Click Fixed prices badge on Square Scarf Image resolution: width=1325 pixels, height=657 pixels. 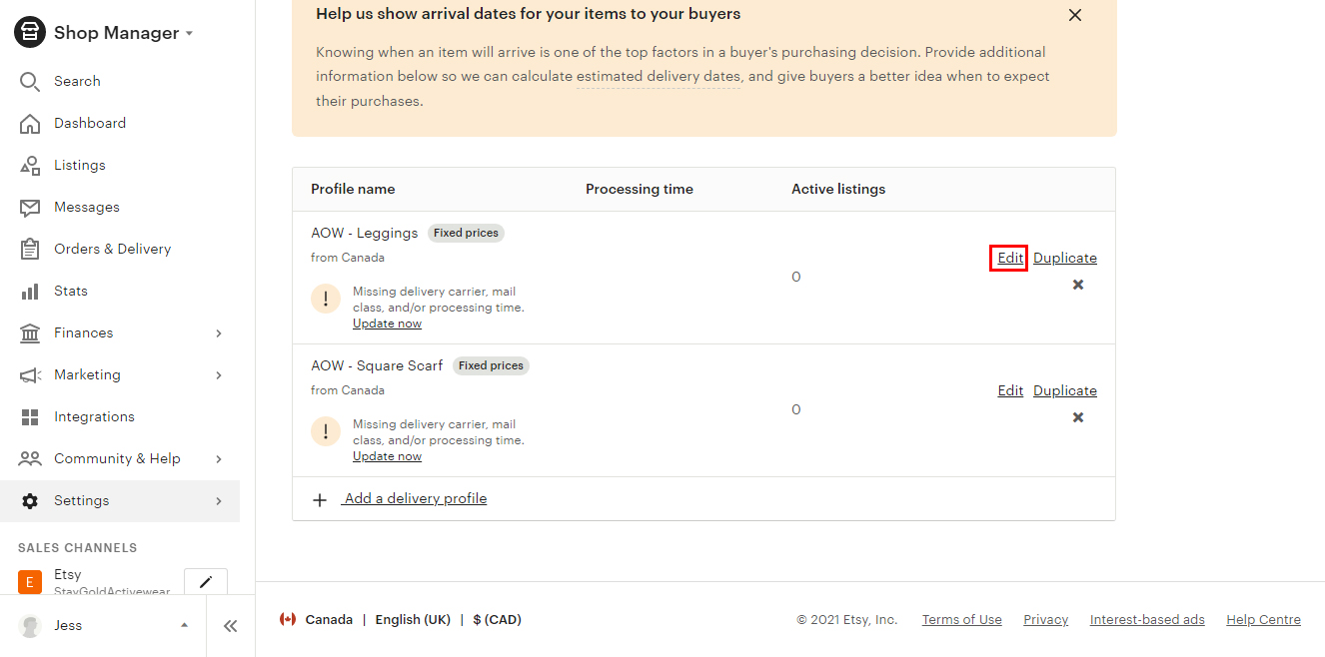[x=491, y=365]
